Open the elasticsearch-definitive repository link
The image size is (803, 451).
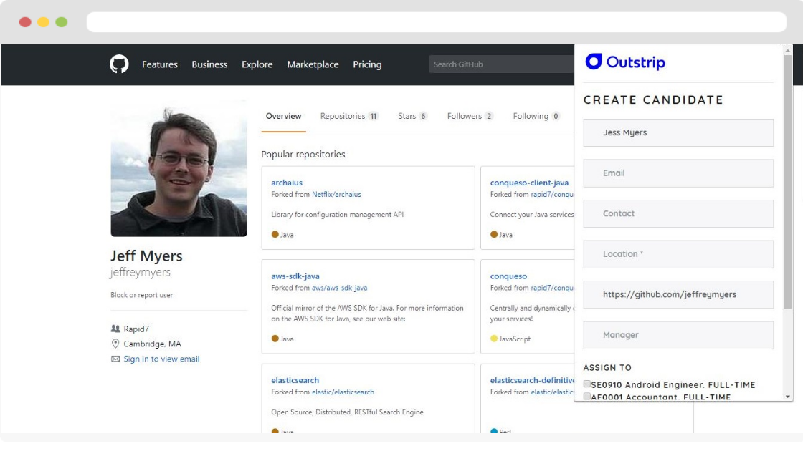(x=532, y=380)
